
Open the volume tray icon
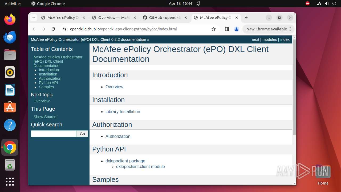(x=327, y=3)
